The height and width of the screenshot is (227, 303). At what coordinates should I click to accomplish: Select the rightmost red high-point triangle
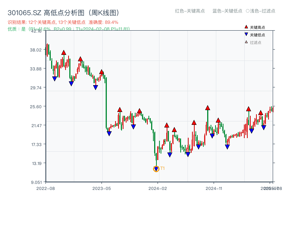pyautogui.click(x=261, y=113)
